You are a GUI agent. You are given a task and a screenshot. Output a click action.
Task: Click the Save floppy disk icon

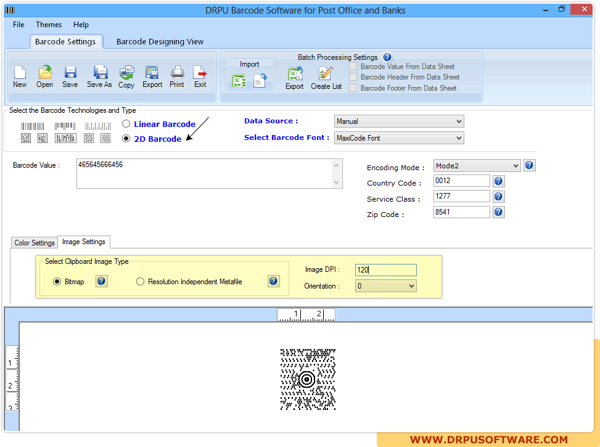(x=70, y=72)
